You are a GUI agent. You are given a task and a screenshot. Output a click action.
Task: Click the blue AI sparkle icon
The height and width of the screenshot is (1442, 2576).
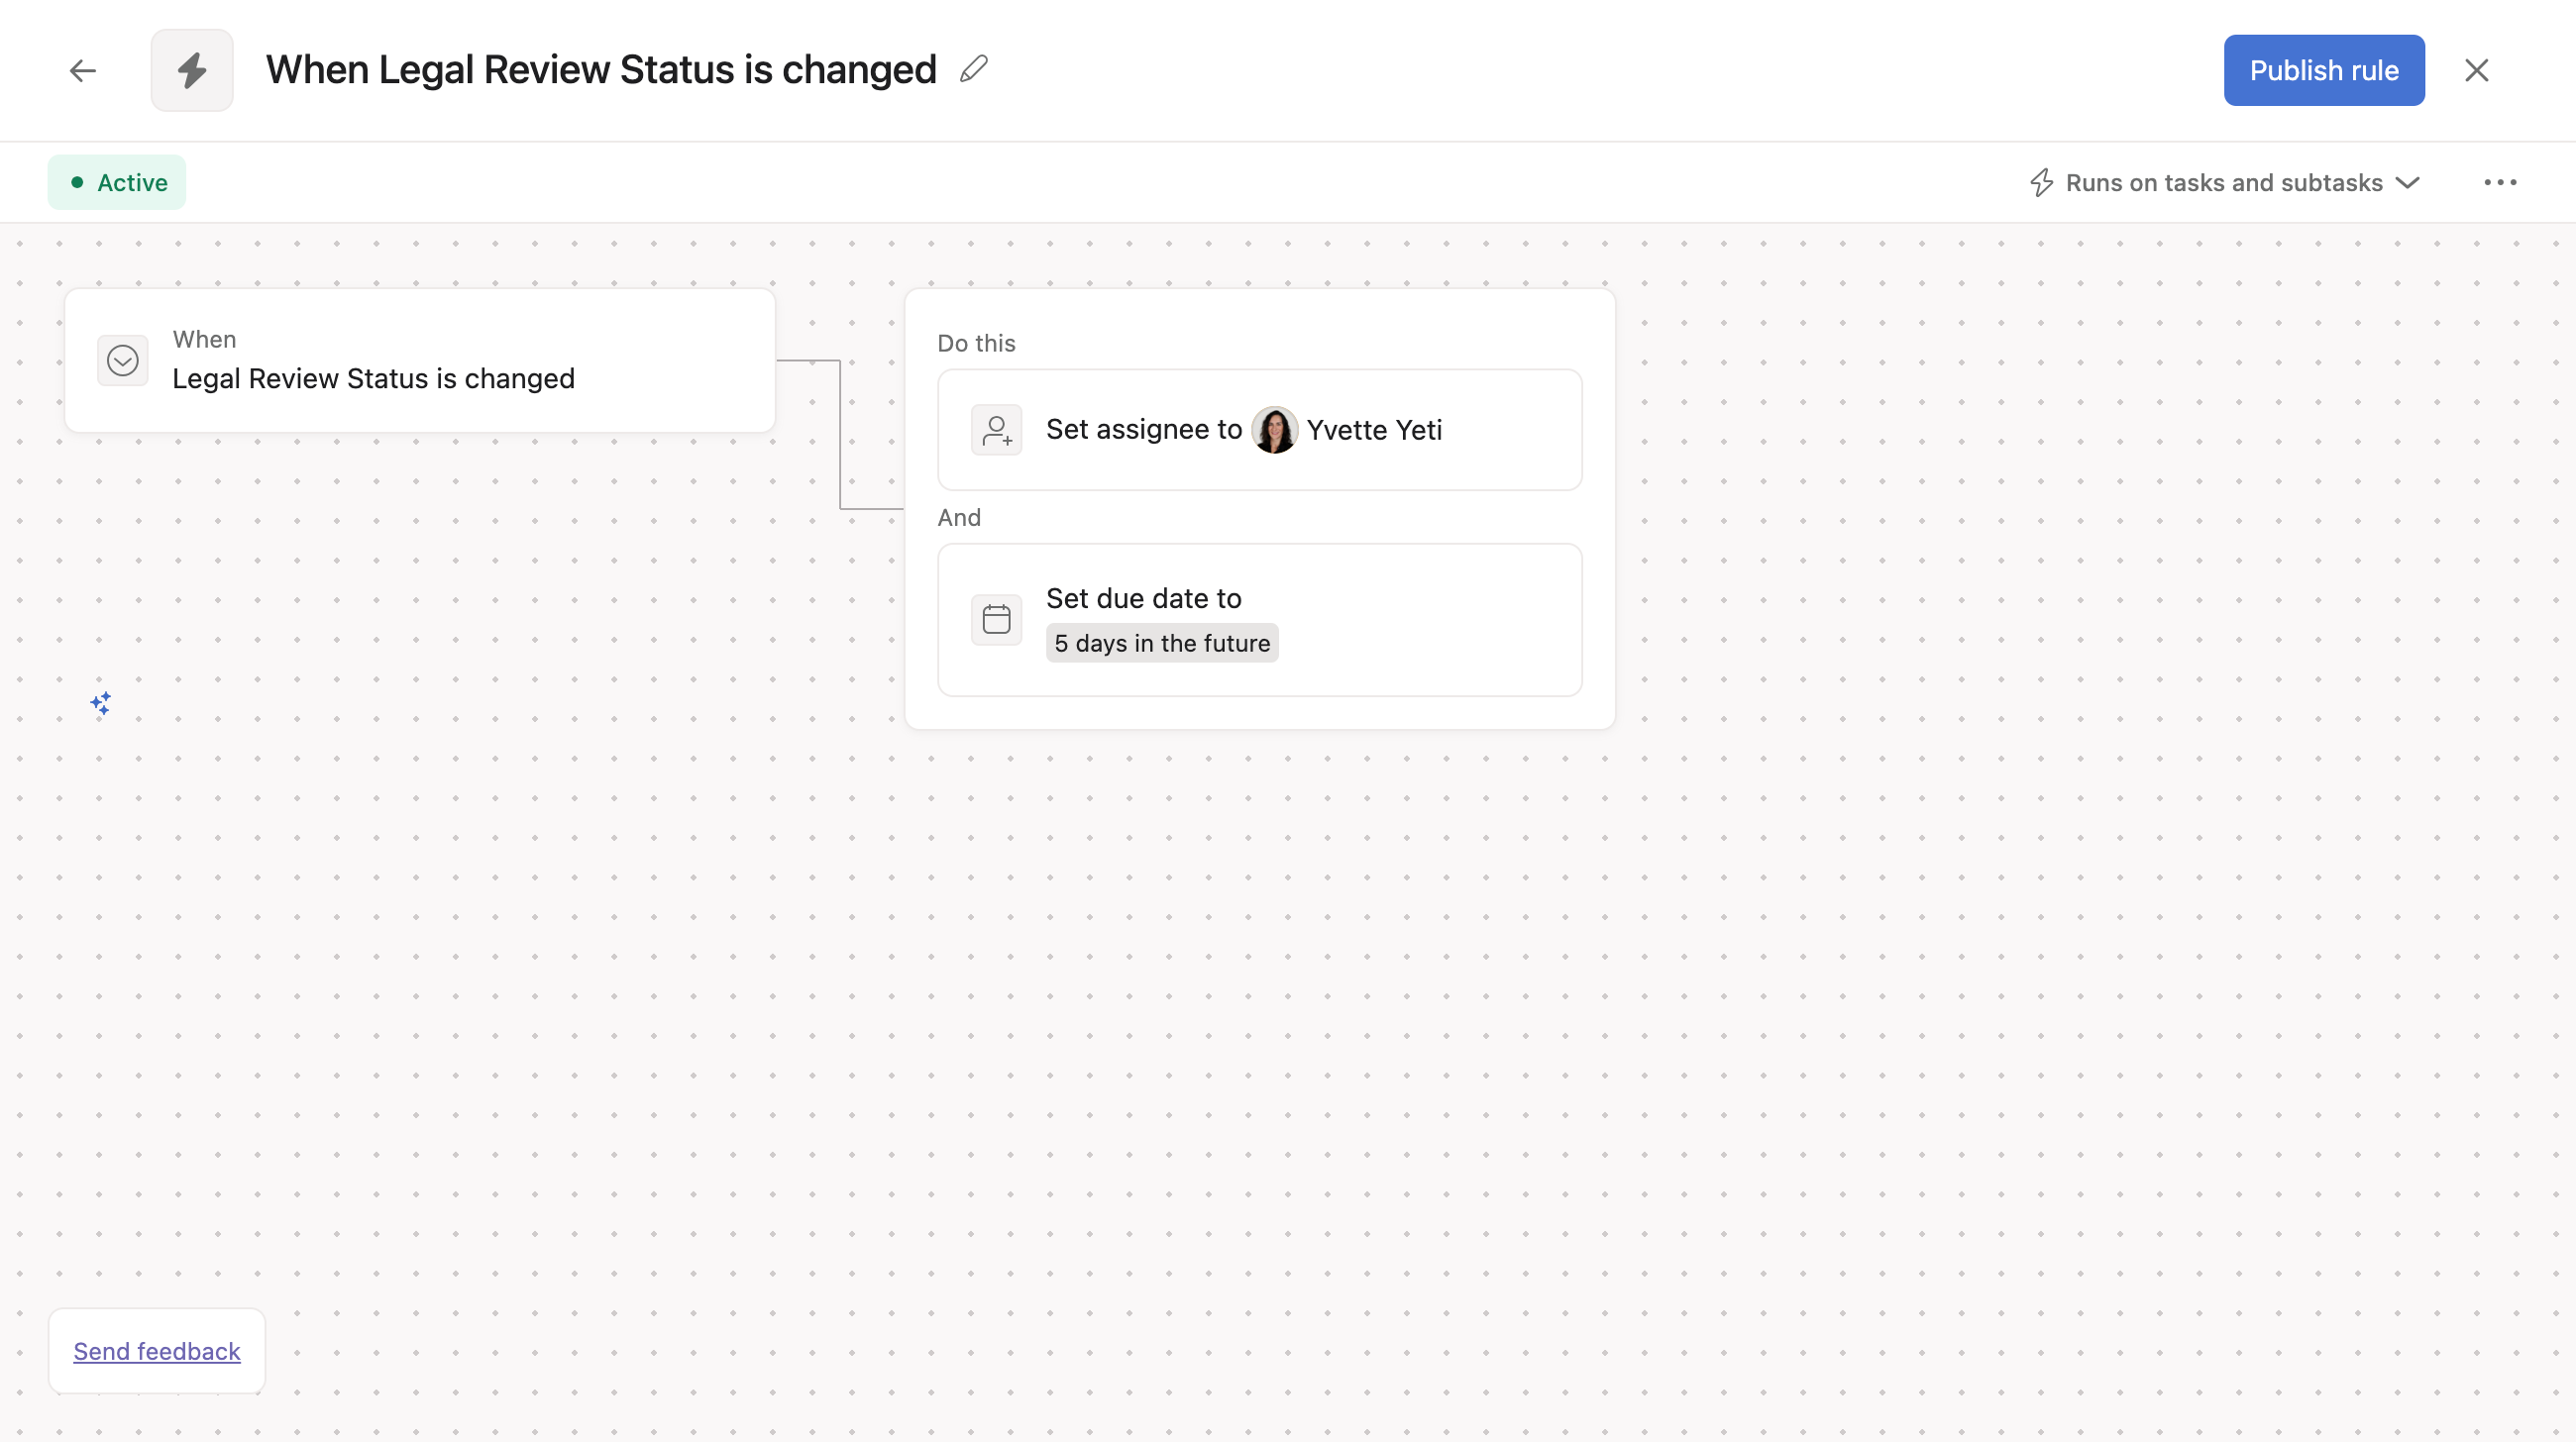tap(100, 703)
